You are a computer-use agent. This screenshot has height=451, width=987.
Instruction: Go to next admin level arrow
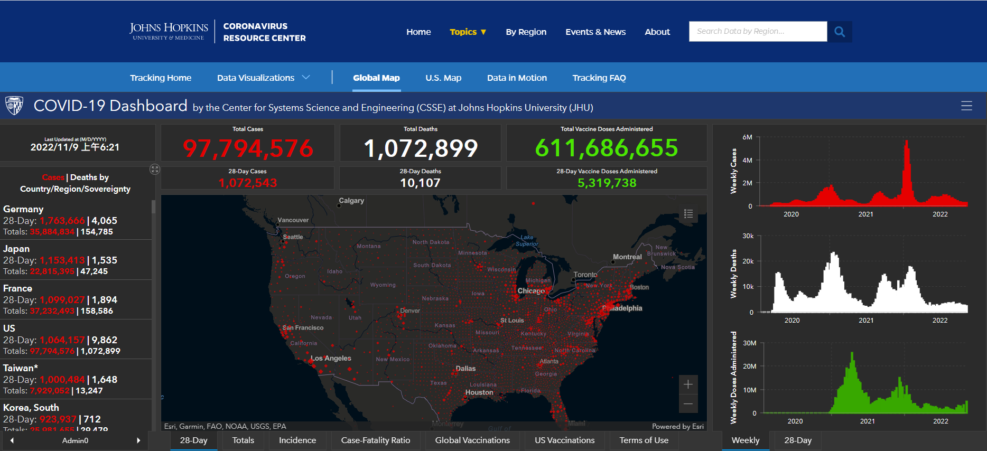[138, 440]
